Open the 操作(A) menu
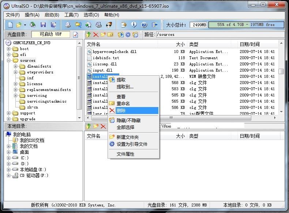The image size is (289, 213). coord(32,15)
